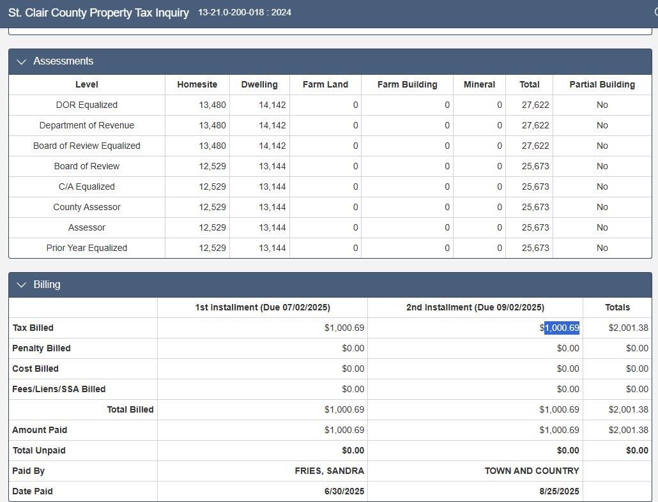
Task: Click parcel number 13-21.0-200-018 in header
Action: 232,12
